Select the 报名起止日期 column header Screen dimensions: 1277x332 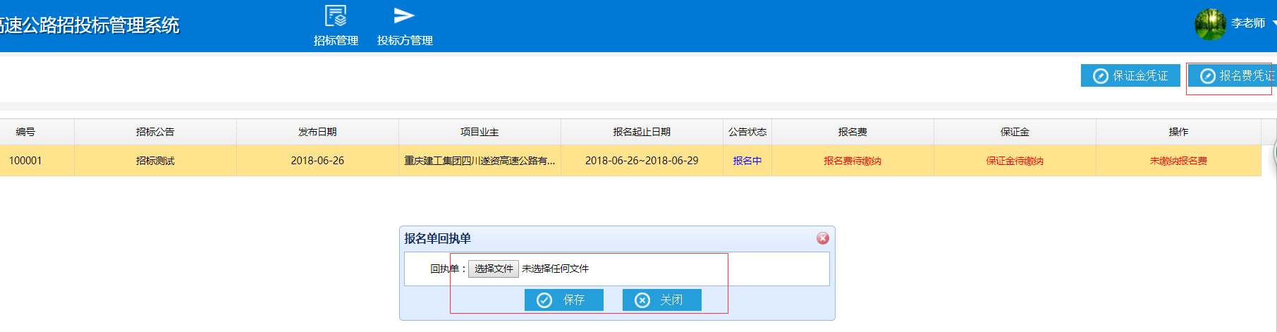642,132
